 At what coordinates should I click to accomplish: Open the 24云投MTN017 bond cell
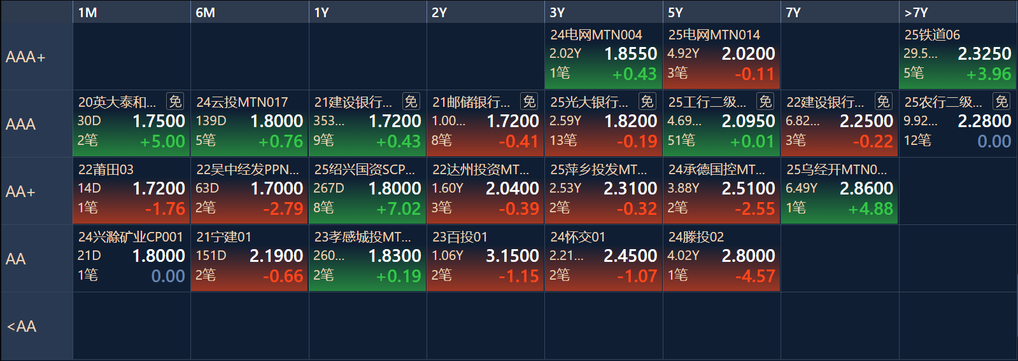pos(250,123)
